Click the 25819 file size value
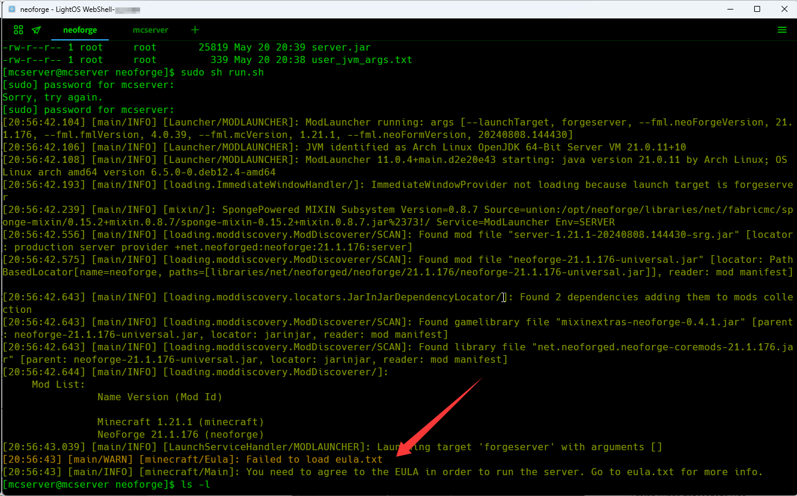This screenshot has width=797, height=496. 214,48
